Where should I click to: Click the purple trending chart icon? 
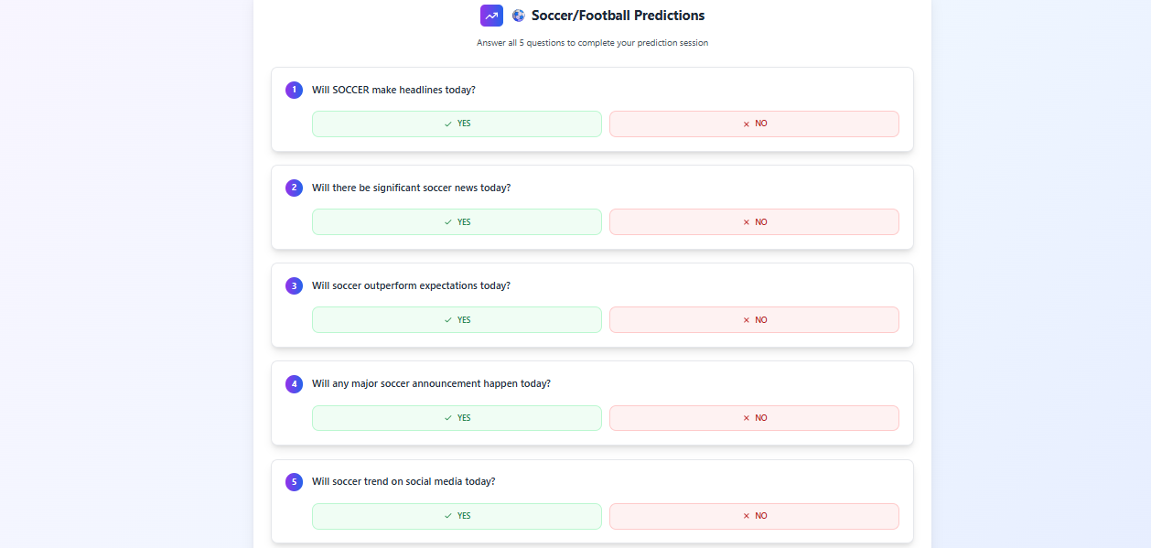tap(491, 16)
